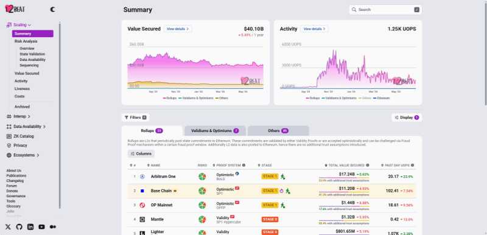Open Risk Analysis sidebar item
Viewport: 487px width, 235px height.
26,41
